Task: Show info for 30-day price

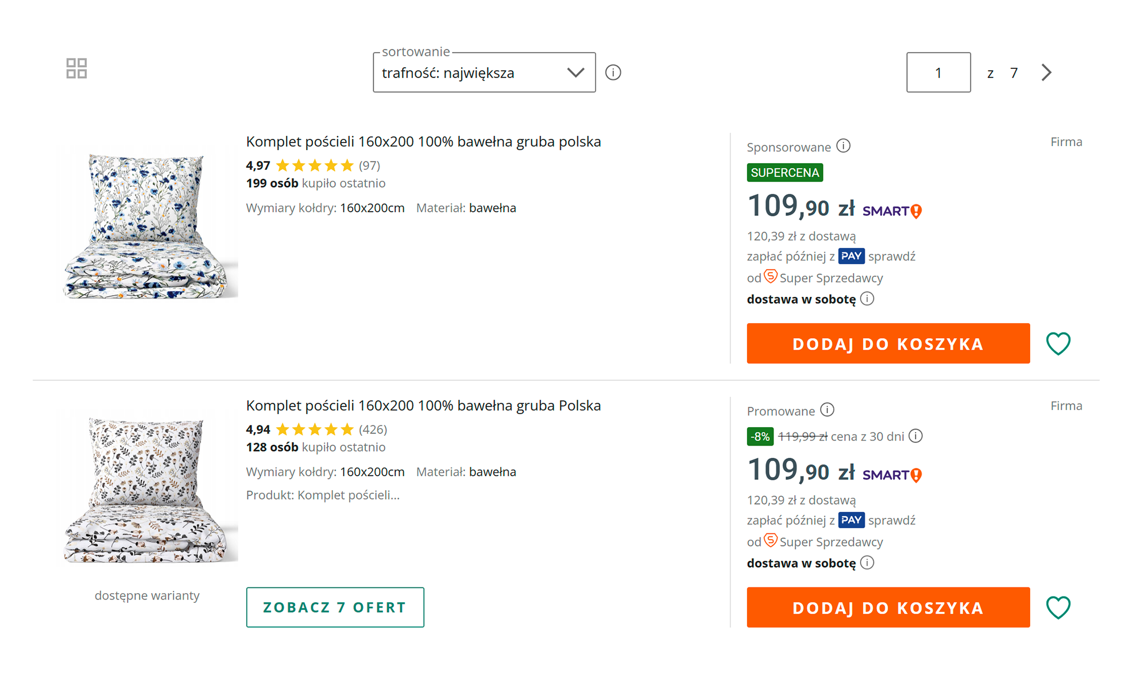Action: 916,436
